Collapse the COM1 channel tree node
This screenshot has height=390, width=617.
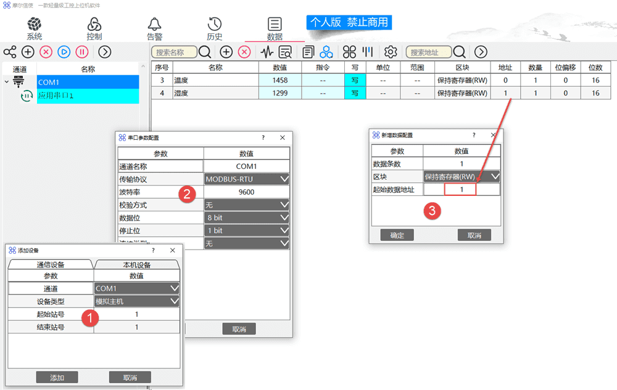point(6,81)
